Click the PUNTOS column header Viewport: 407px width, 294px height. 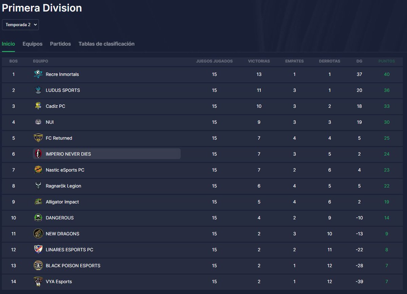(387, 61)
